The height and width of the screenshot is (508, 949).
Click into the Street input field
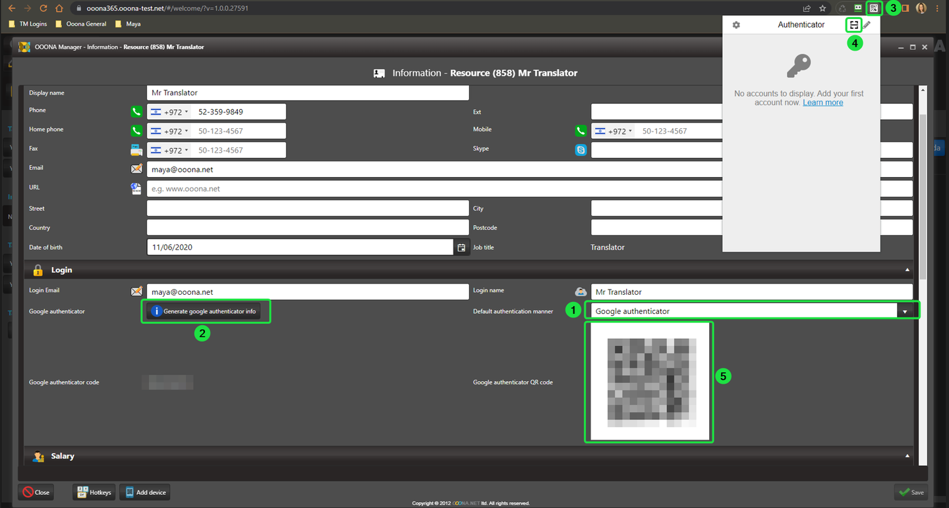click(x=307, y=209)
